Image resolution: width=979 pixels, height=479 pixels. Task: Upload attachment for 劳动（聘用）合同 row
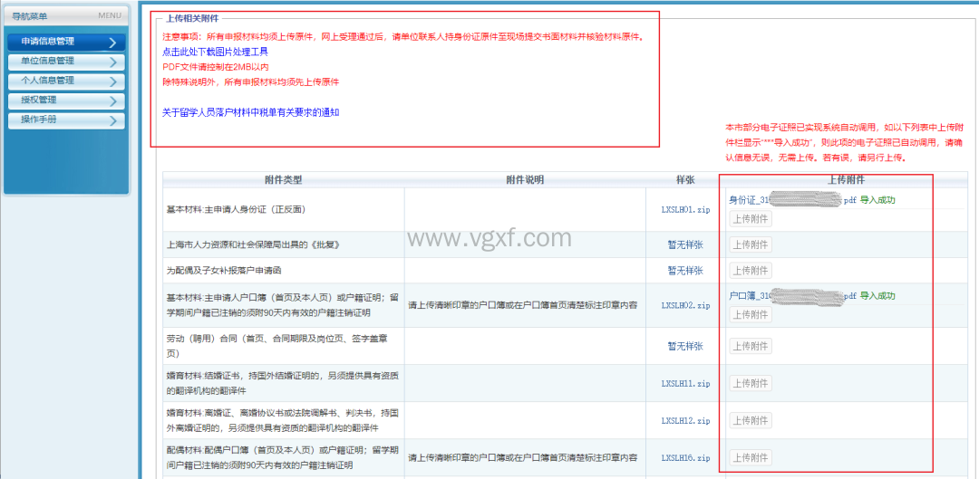point(751,346)
